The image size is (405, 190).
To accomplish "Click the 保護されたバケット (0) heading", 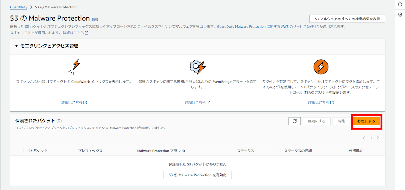I will pos(38,121).
